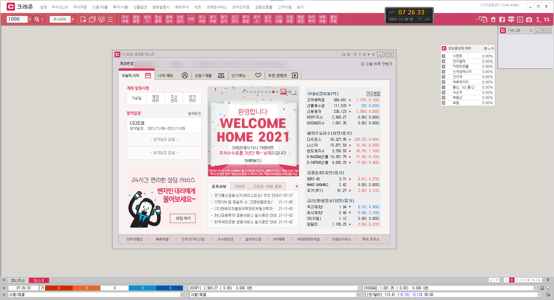Open the first 시황/체결 field dropdown arrow
This screenshot has height=300, width=554.
[x=186, y=295]
